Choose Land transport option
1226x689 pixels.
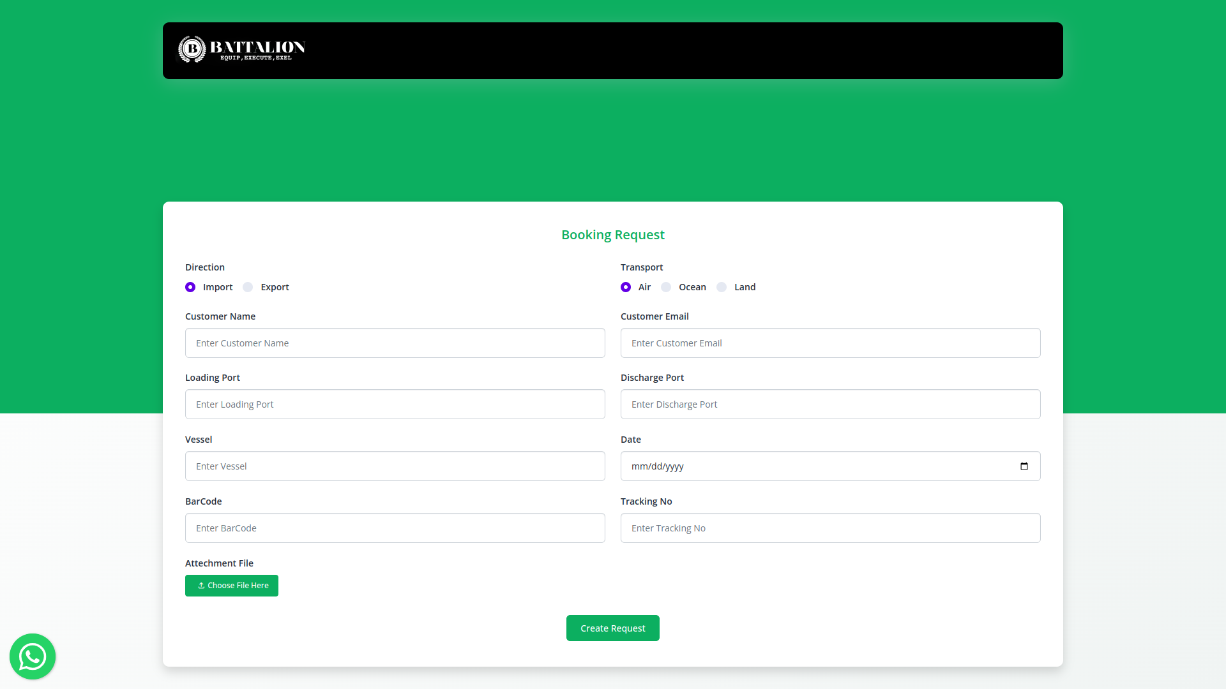[x=722, y=287]
